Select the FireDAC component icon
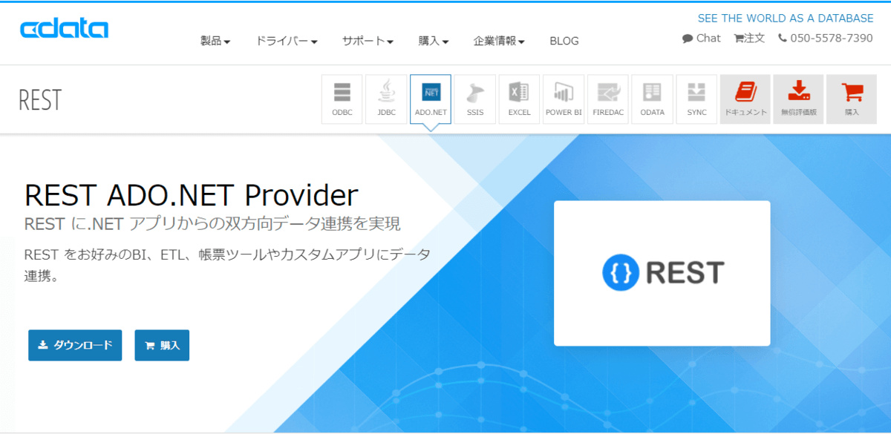The height and width of the screenshot is (434, 891). [608, 99]
